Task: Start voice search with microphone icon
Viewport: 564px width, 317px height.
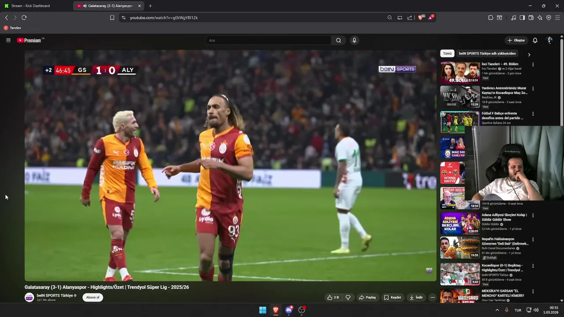Action: (x=354, y=41)
